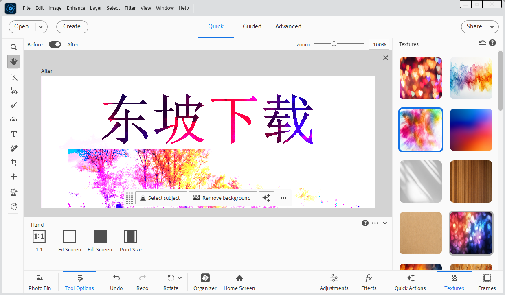Image resolution: width=505 pixels, height=295 pixels.
Task: Switch to the Guided tab
Action: [252, 26]
